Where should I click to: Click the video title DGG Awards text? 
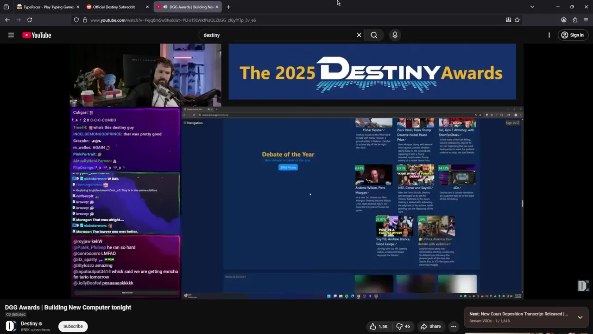point(68,308)
